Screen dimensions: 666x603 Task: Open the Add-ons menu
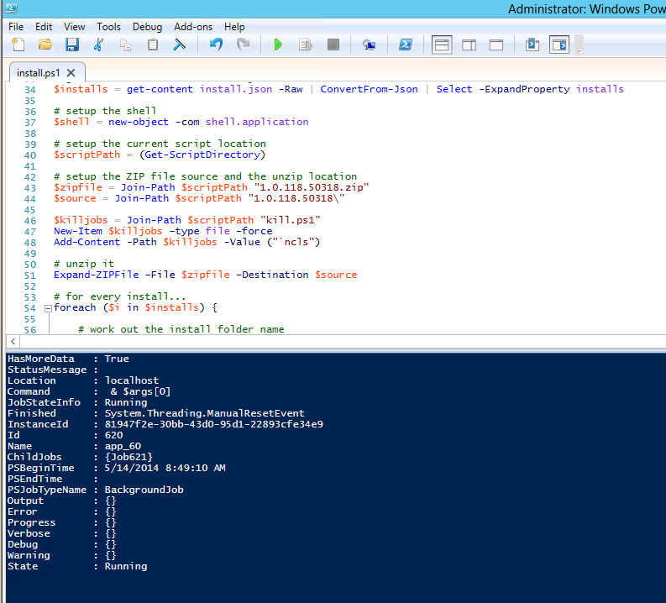tap(193, 27)
